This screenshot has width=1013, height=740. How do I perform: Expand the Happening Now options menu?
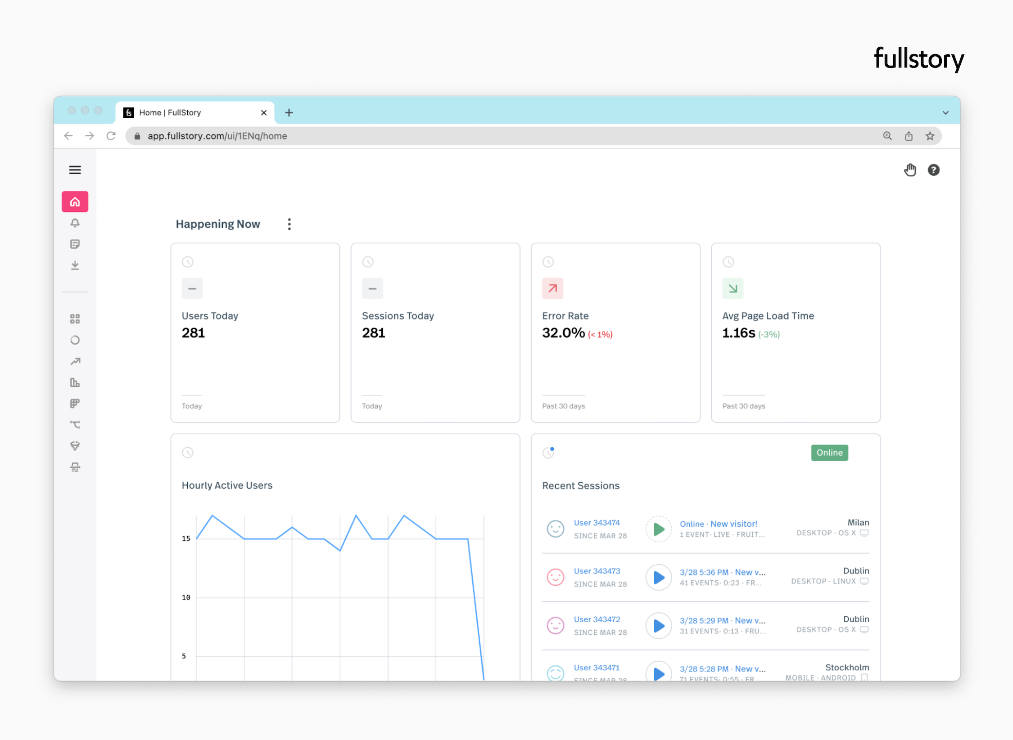pos(288,224)
